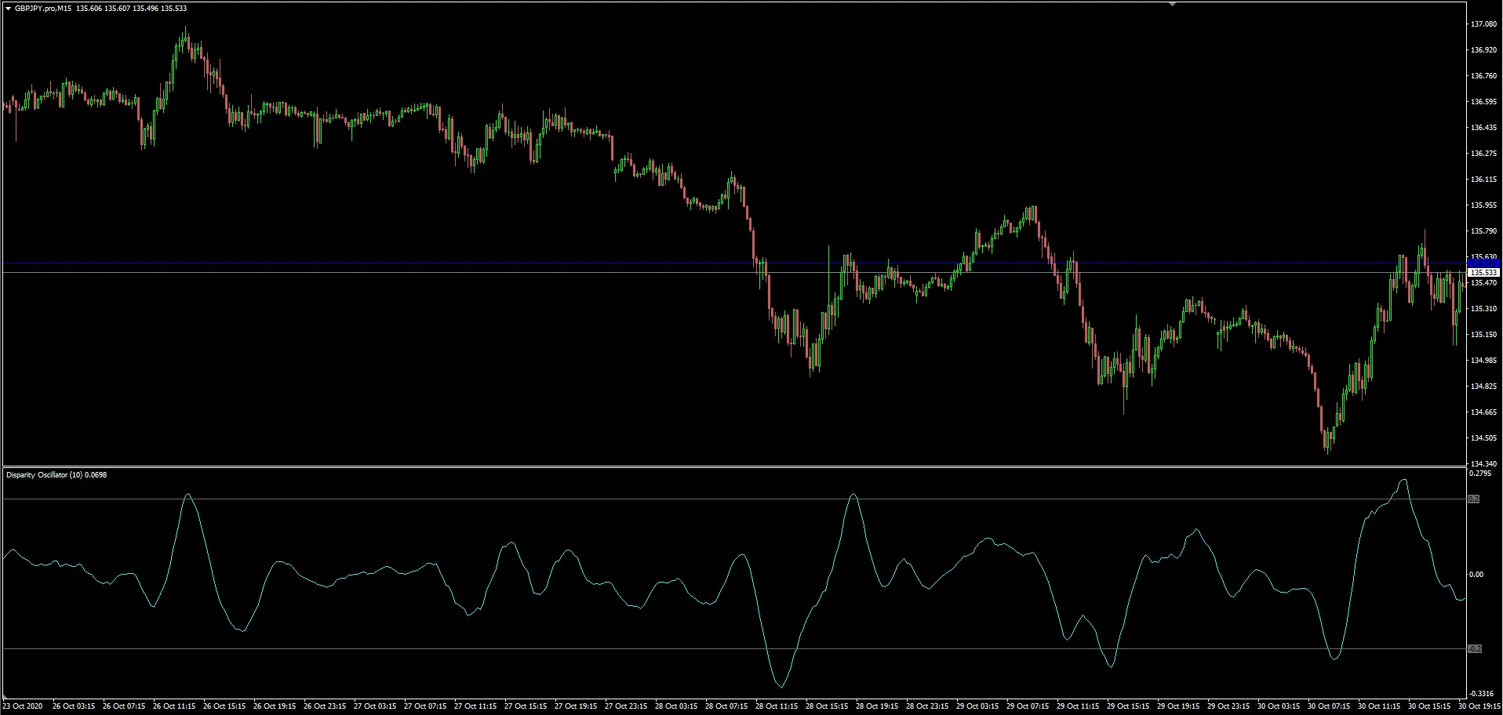Click the chart shift triangle marker at top
Screen dimensions: 1503x715
click(x=1172, y=5)
